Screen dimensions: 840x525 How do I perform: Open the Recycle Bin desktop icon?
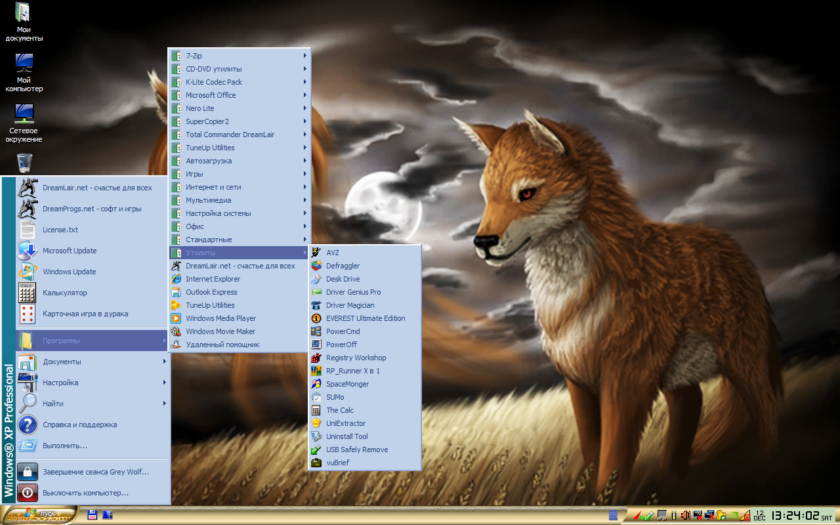(x=24, y=162)
